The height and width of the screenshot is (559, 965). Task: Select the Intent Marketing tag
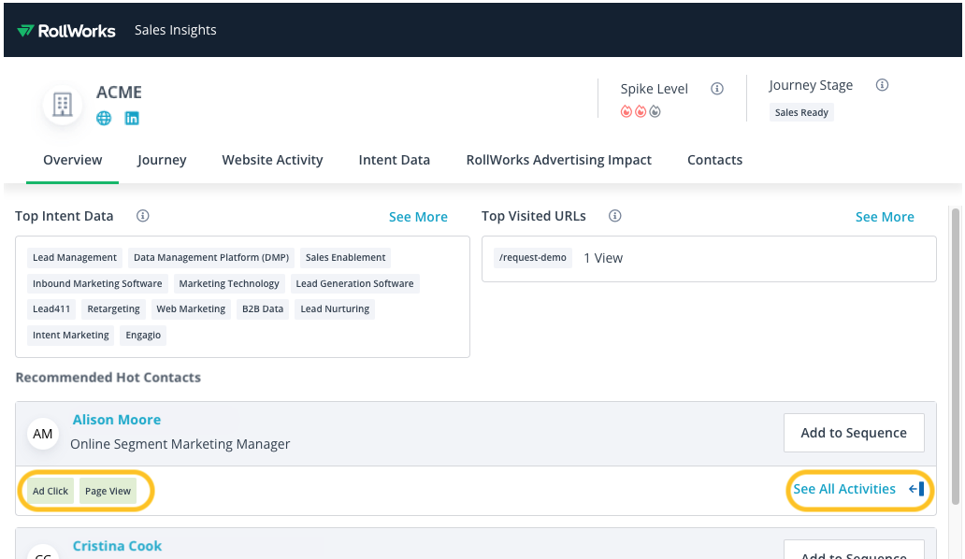click(71, 336)
